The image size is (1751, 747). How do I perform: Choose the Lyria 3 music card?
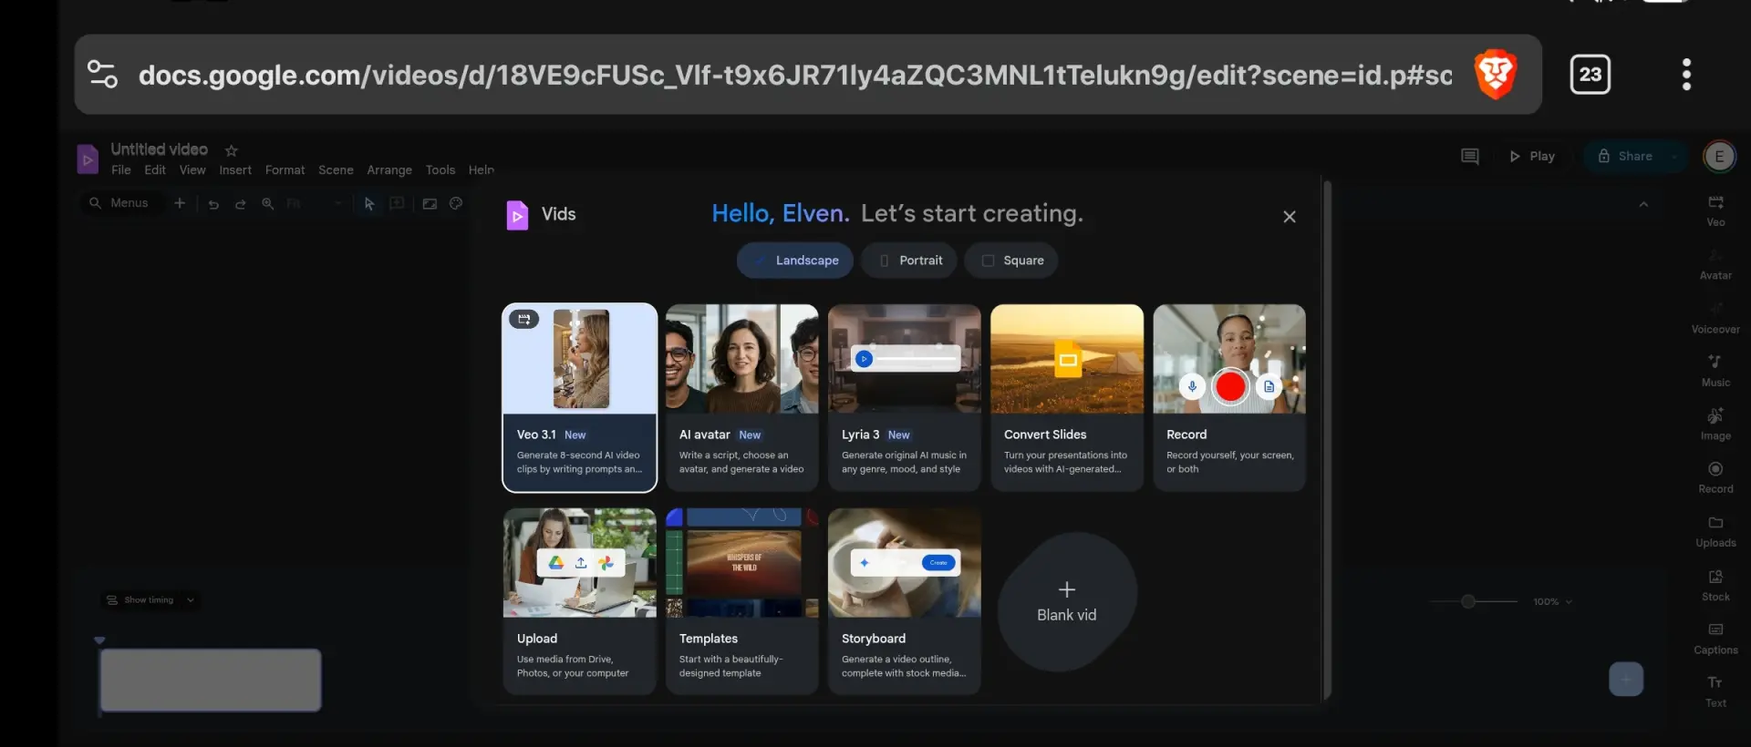(905, 397)
